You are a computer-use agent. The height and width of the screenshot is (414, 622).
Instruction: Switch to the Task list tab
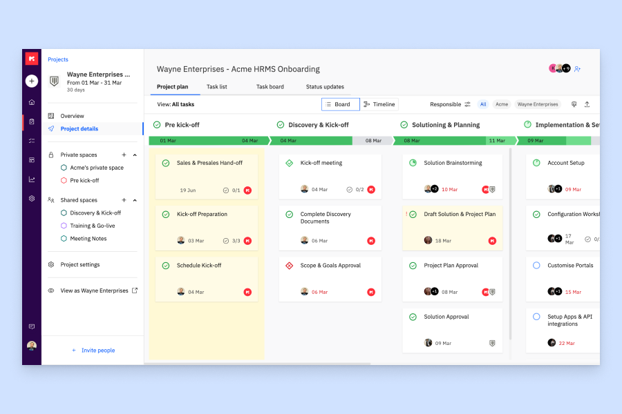pyautogui.click(x=216, y=87)
